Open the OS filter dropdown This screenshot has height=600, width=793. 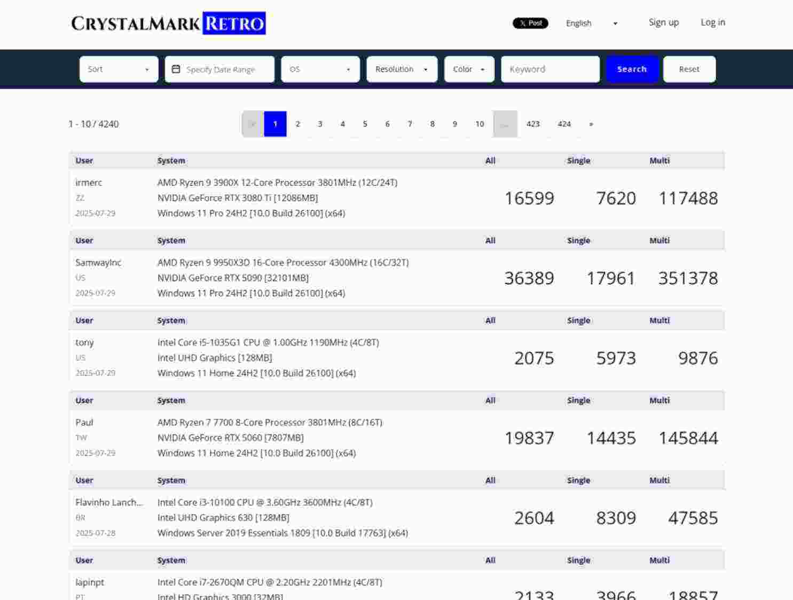click(319, 68)
